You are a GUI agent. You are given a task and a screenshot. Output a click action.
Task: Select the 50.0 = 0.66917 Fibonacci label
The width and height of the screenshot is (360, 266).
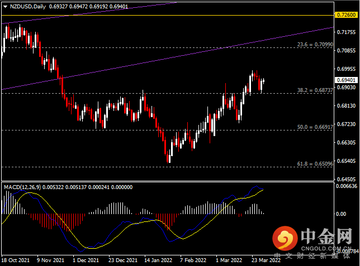pyautogui.click(x=315, y=127)
